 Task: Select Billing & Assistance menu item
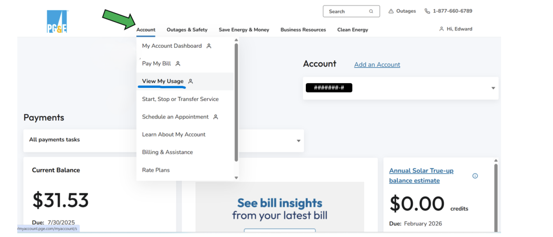click(185, 152)
